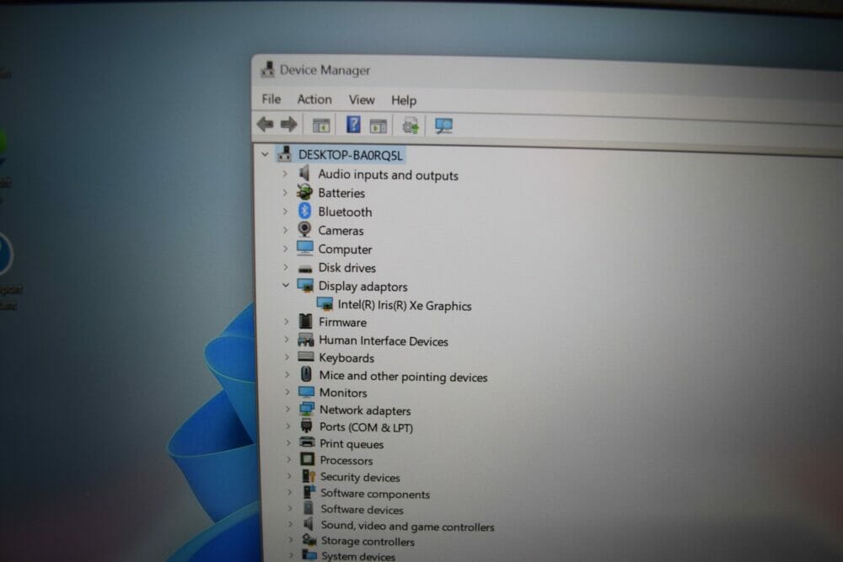Click the plug icon next to Ports (COM & LPT)
The height and width of the screenshot is (562, 843).
pyautogui.click(x=307, y=426)
